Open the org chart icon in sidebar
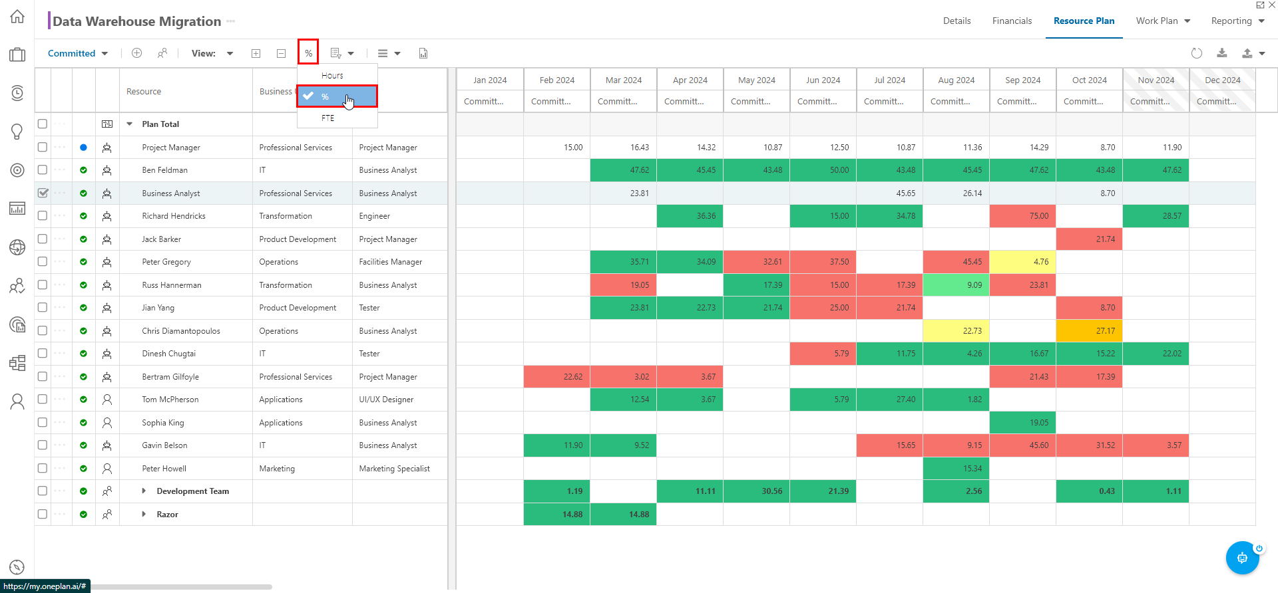Viewport: 1278px width, 593px height. [x=17, y=363]
